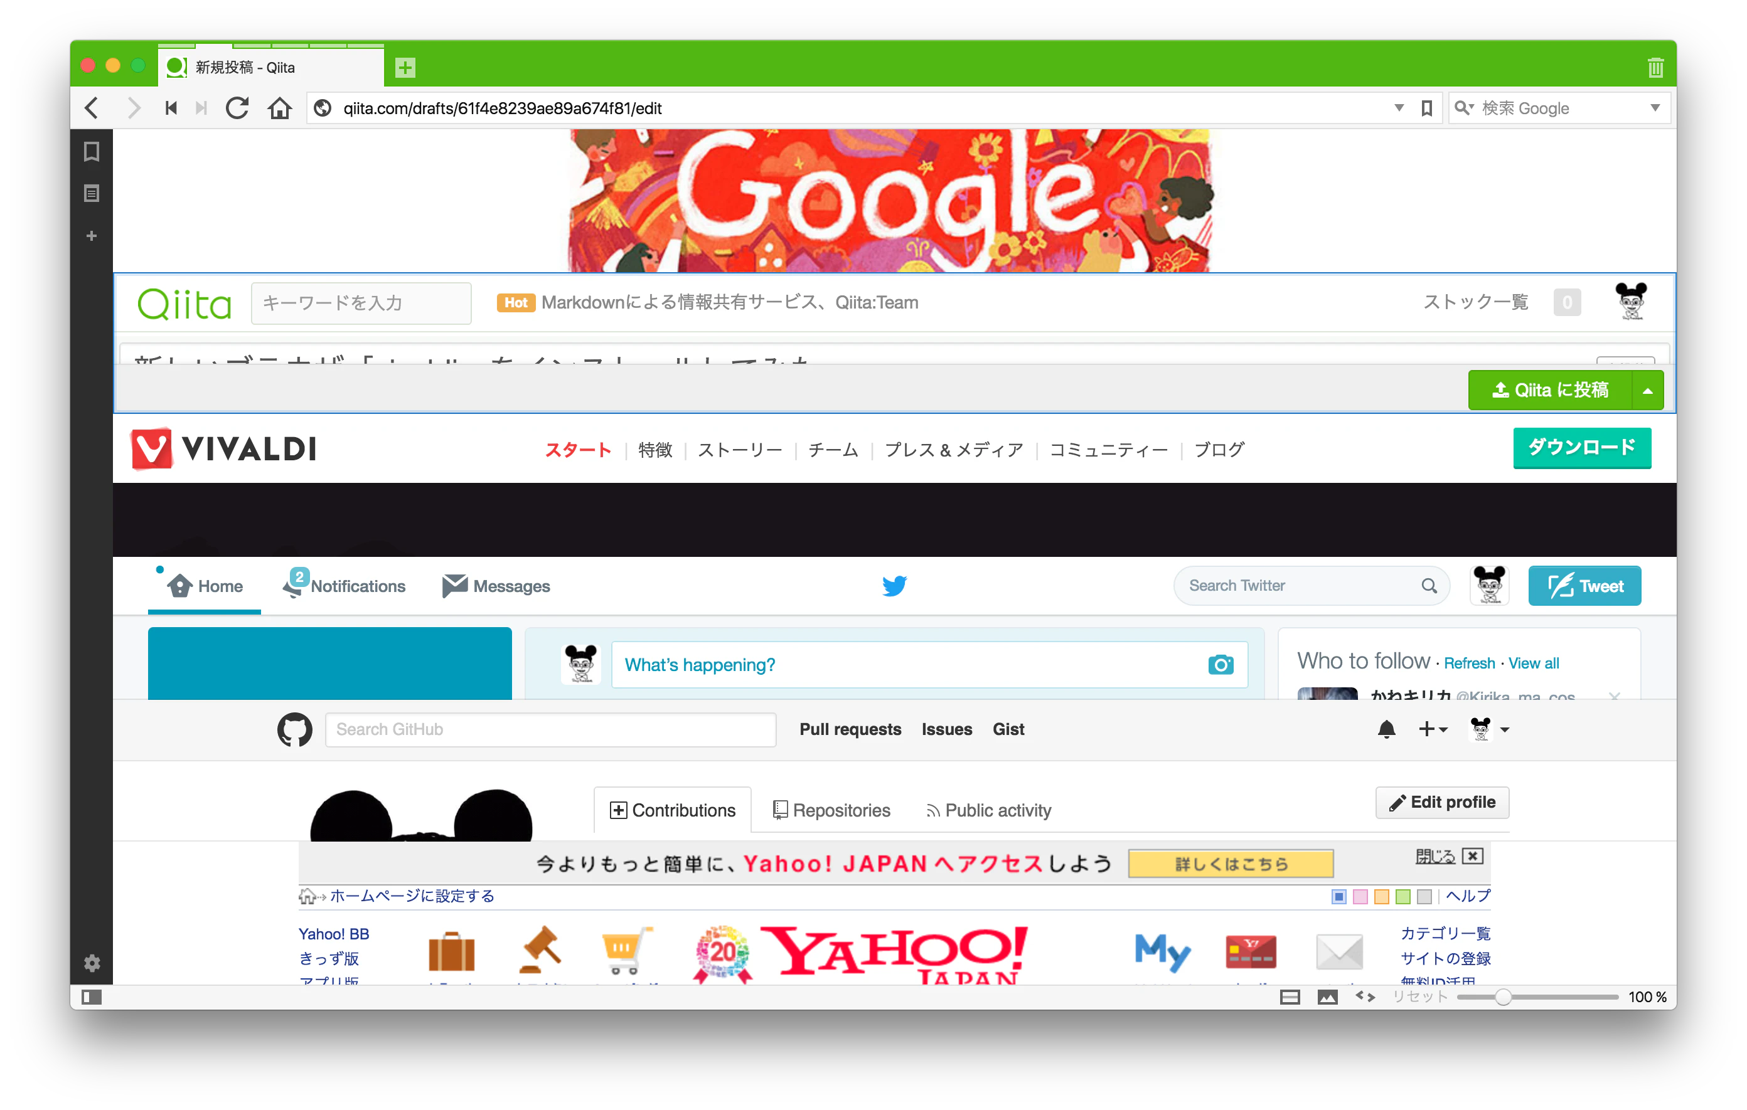The width and height of the screenshot is (1747, 1110).
Task: Toggle side panel visibility in status bar
Action: pos(92,997)
